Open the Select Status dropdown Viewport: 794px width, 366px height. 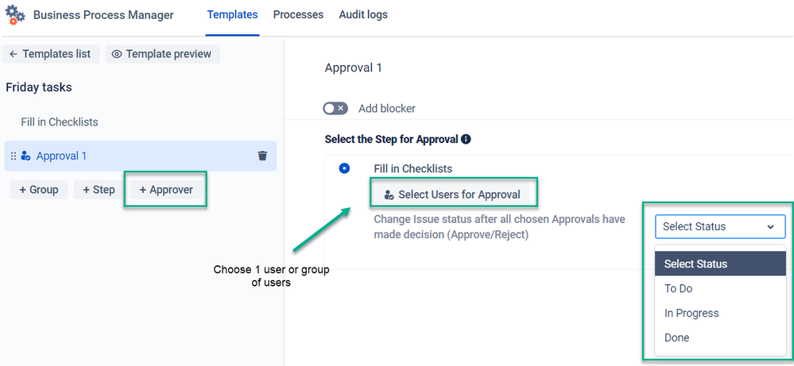pyautogui.click(x=719, y=226)
